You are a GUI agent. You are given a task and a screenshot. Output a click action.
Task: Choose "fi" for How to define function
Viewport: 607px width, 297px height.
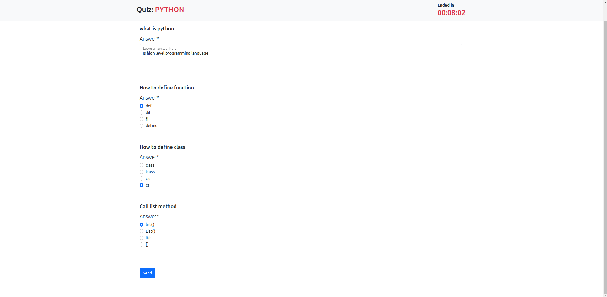pyautogui.click(x=142, y=119)
